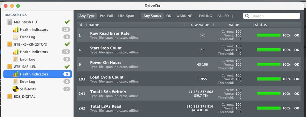Click the id number 241
306x117 pixels.
(x=82, y=94)
